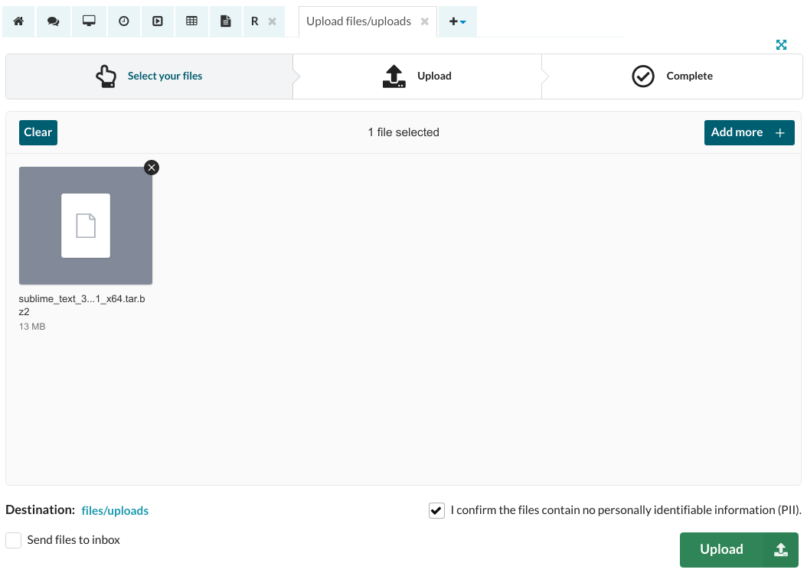Viewport: 807px width, 576px height.
Task: Click the Clear button
Action: click(38, 132)
